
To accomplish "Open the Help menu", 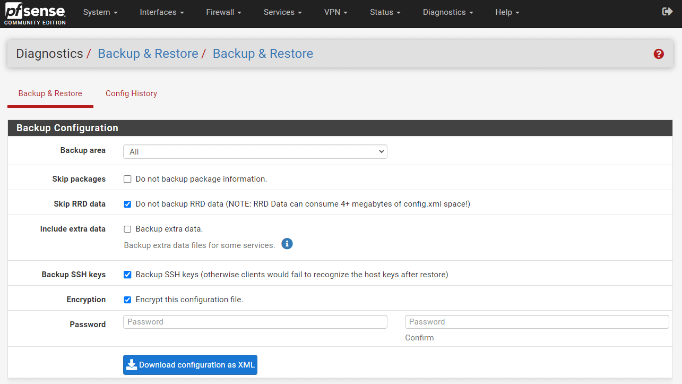I will [x=507, y=12].
